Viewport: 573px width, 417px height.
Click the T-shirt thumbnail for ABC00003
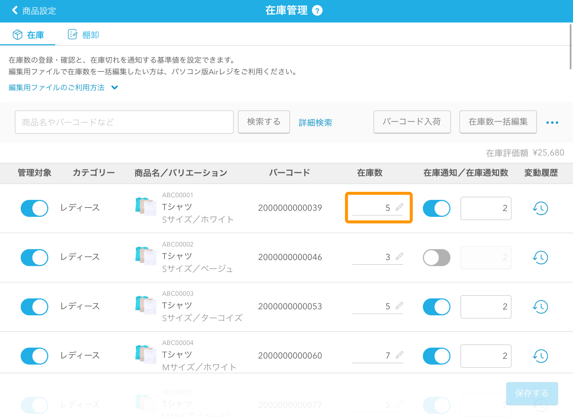[x=146, y=305]
